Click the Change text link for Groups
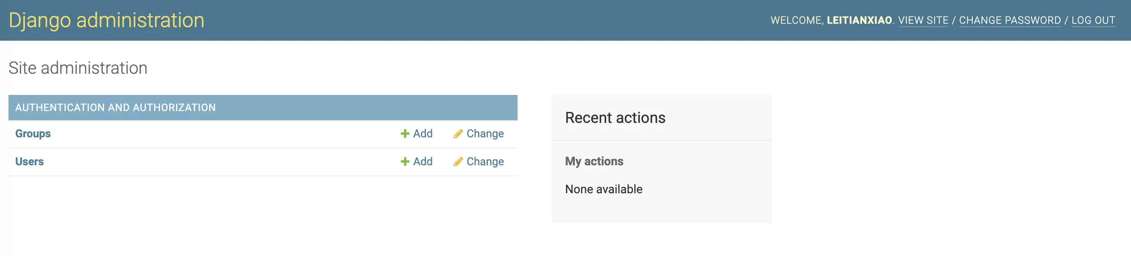 pos(485,134)
